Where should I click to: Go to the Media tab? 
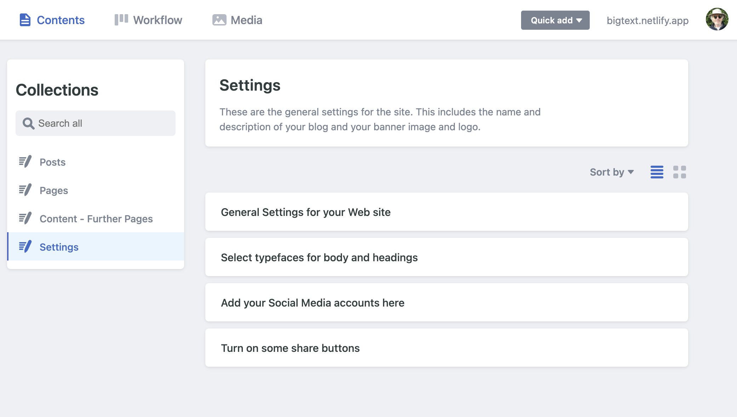tap(237, 20)
